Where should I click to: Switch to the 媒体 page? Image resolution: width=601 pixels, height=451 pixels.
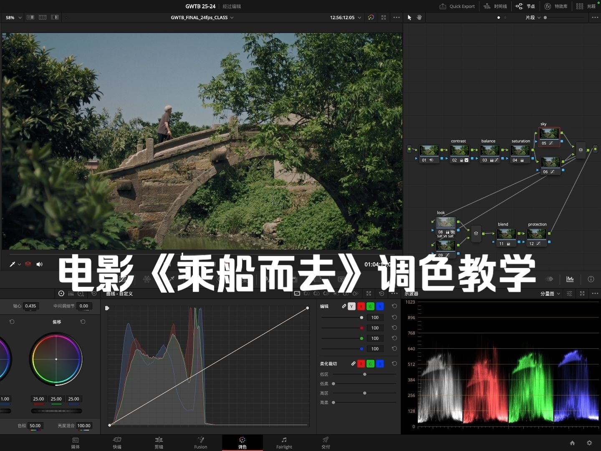pos(76,443)
